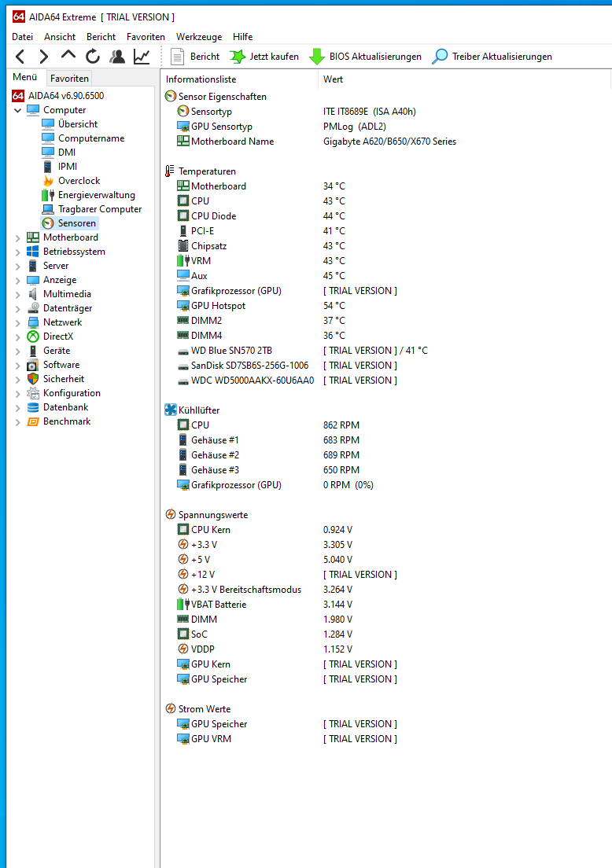This screenshot has width=612, height=868.
Task: Switch to the Favoriten tab
Action: point(69,78)
